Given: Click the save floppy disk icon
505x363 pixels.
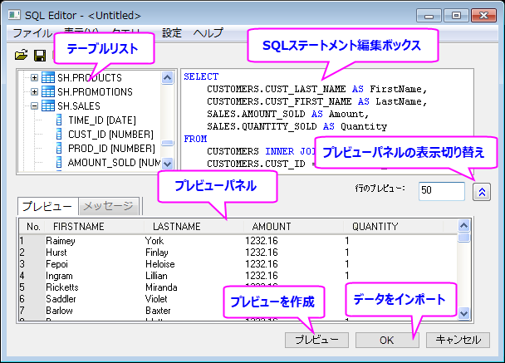Looking at the screenshot, I should click(40, 56).
